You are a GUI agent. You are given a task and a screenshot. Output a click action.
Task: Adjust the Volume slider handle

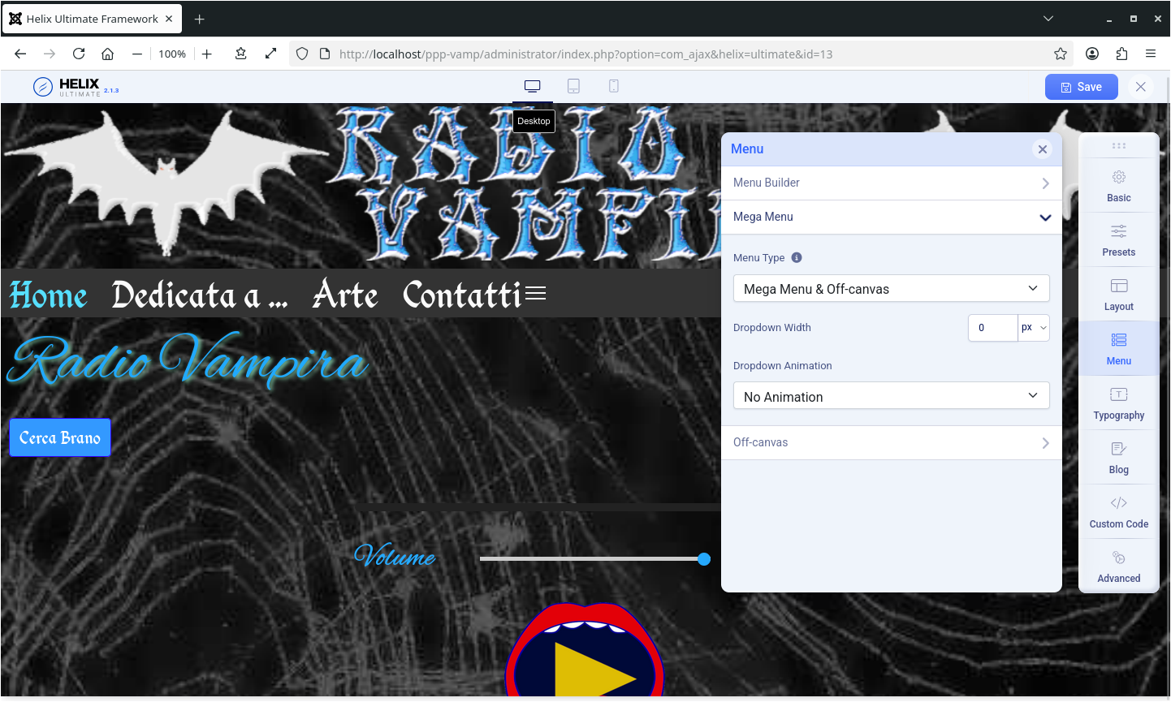point(704,559)
